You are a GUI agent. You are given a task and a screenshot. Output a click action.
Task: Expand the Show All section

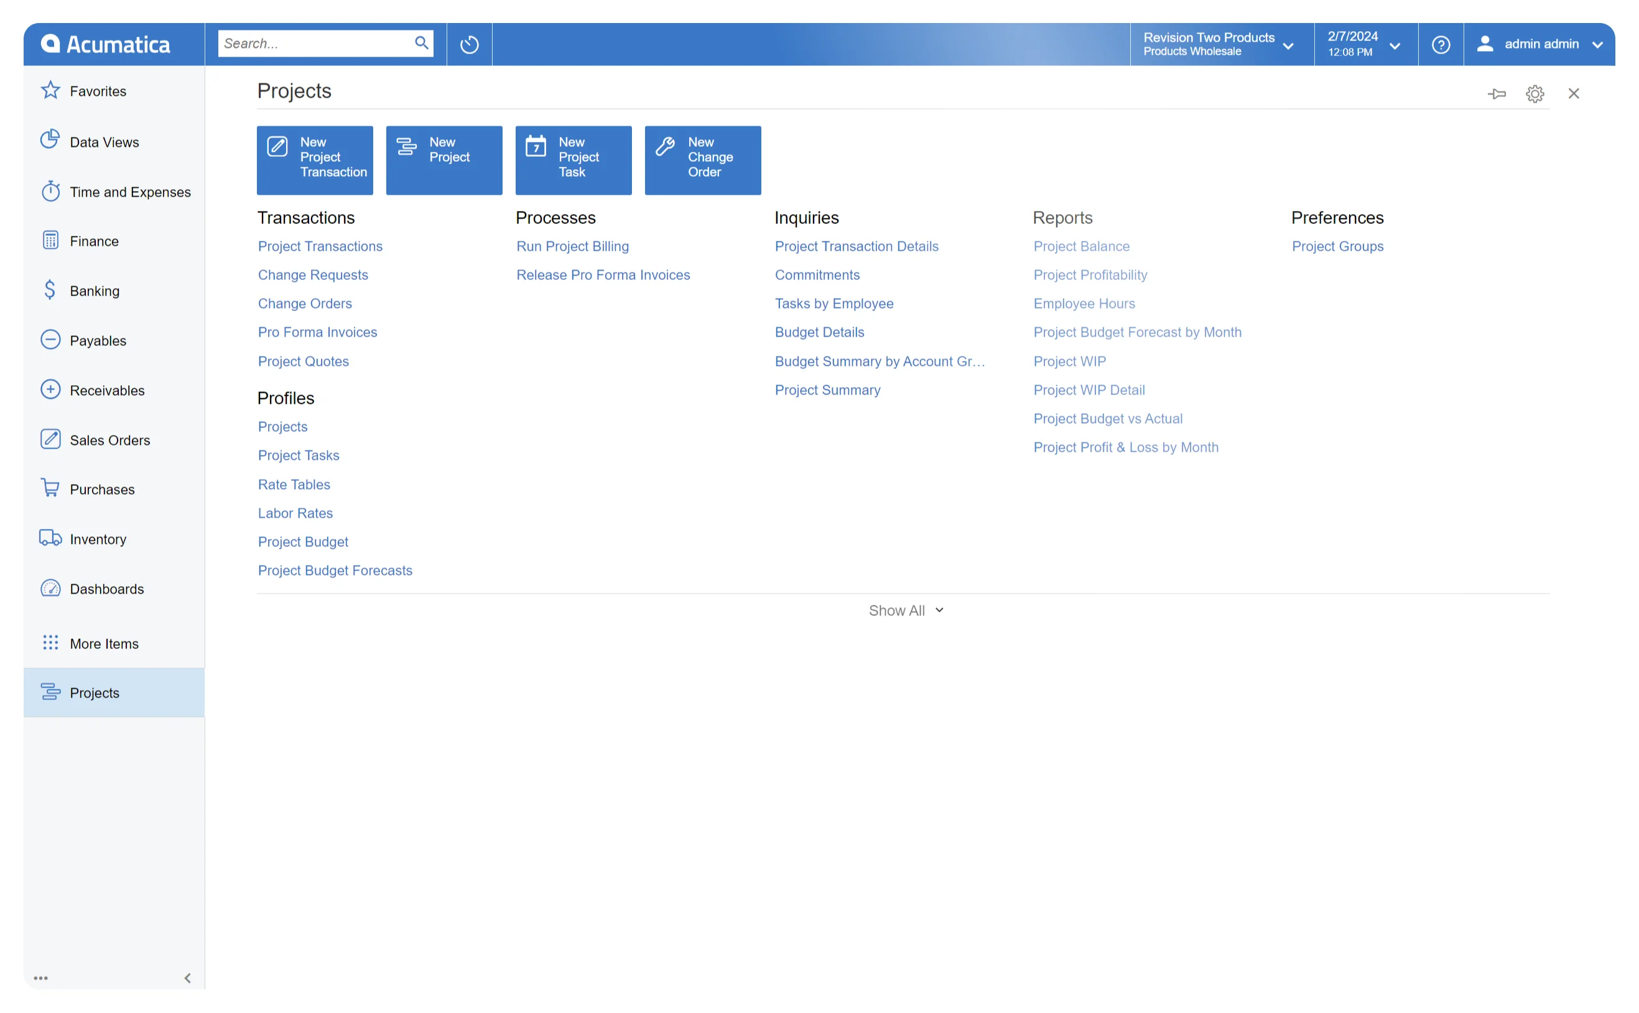(x=904, y=610)
